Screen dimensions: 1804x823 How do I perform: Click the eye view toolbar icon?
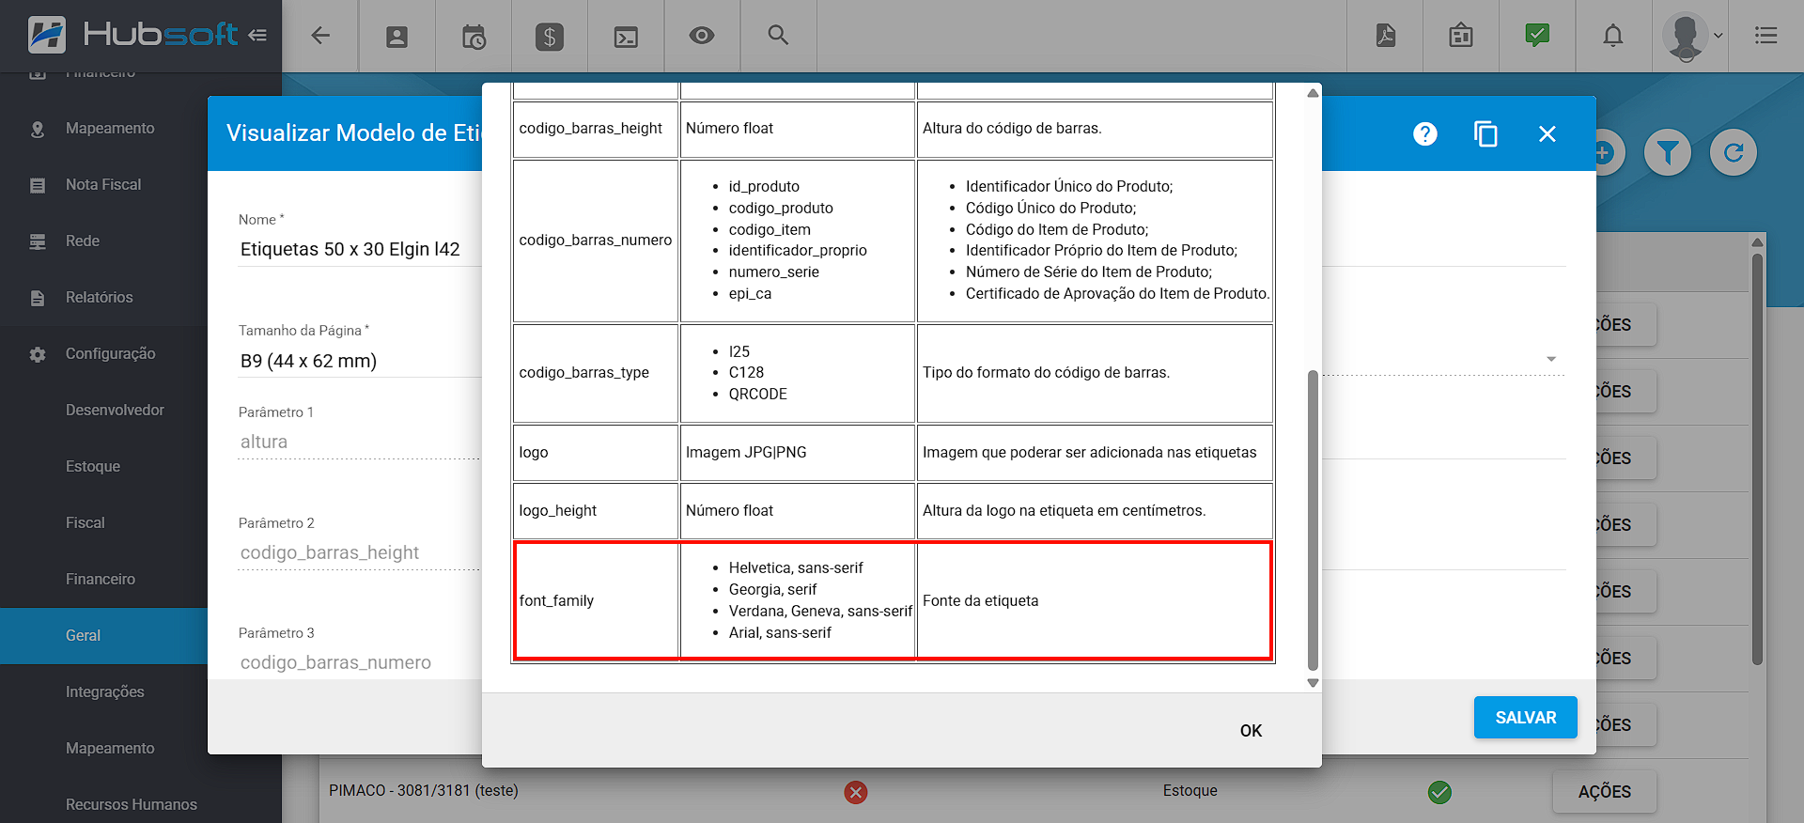coord(702,36)
